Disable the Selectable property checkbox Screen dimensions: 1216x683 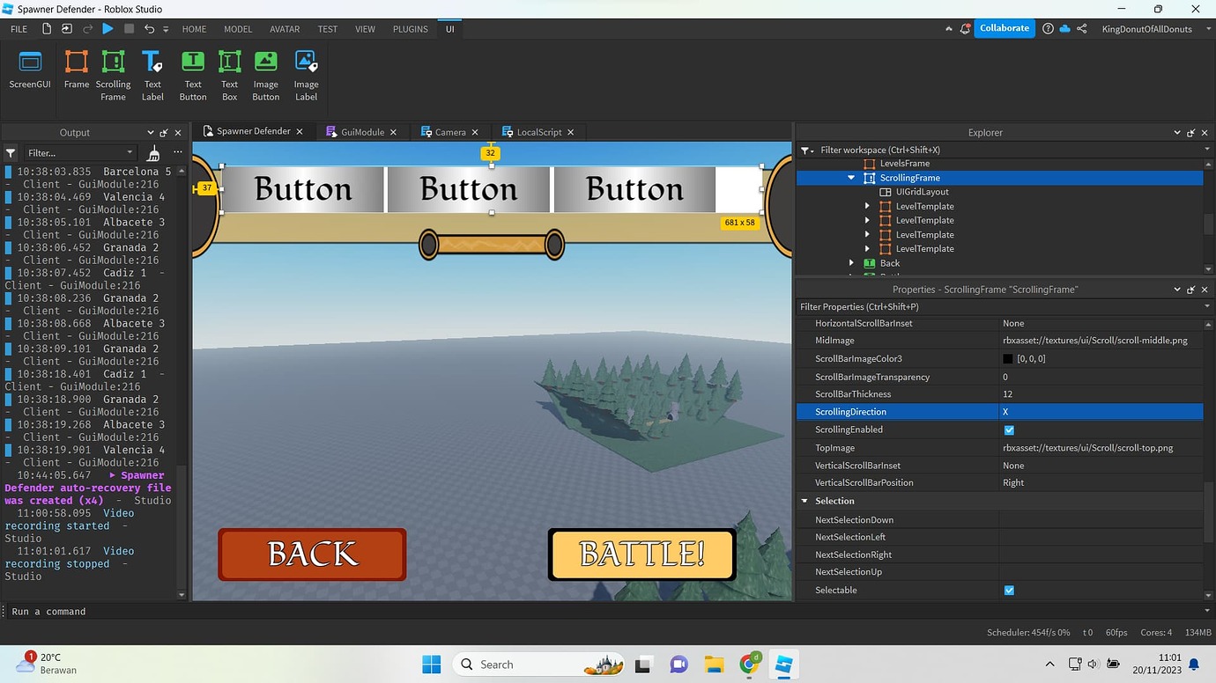tap(1008, 590)
